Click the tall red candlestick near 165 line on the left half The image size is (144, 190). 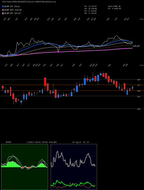click(45, 82)
